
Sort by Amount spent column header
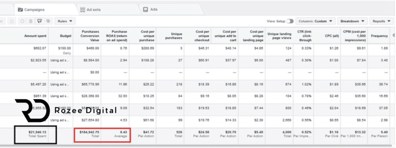pos(35,36)
